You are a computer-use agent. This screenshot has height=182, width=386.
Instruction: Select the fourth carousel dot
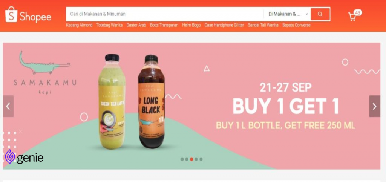(x=196, y=159)
